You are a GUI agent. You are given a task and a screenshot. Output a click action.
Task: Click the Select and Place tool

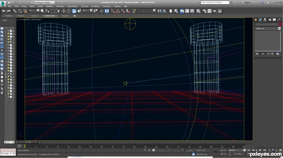[x=80, y=11]
